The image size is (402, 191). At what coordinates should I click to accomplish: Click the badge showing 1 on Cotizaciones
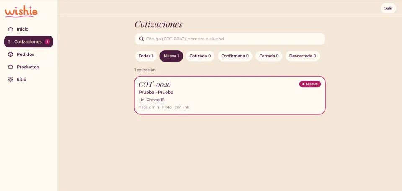coord(47,41)
